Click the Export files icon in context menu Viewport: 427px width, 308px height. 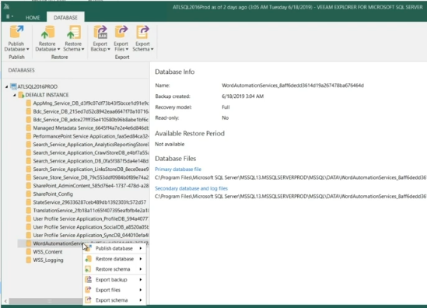click(88, 290)
